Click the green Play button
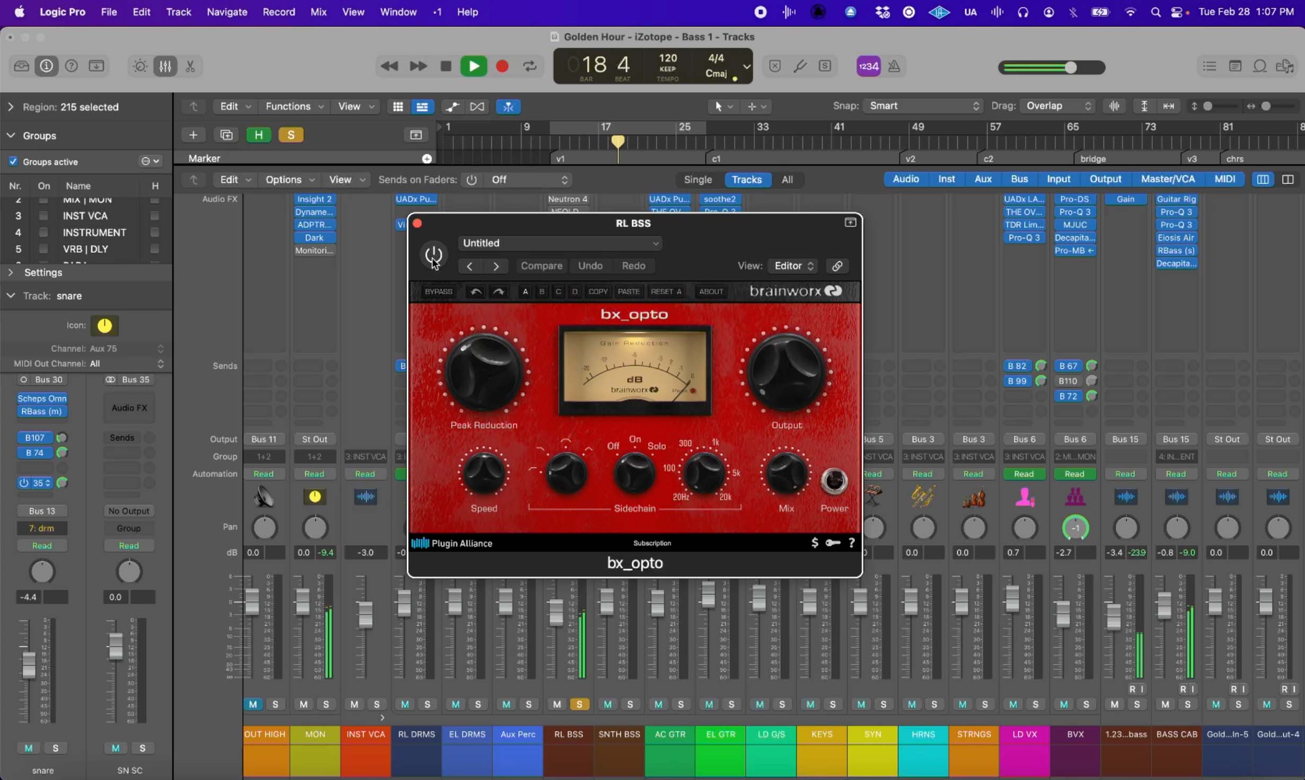 [474, 66]
